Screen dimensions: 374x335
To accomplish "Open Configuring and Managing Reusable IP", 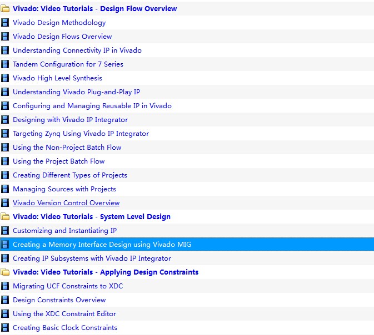I will [92, 106].
